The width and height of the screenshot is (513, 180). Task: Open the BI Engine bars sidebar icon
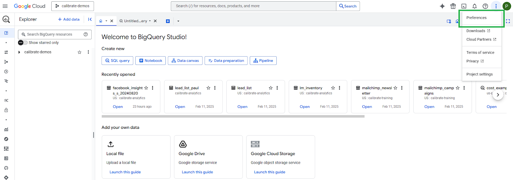pyautogui.click(x=6, y=149)
